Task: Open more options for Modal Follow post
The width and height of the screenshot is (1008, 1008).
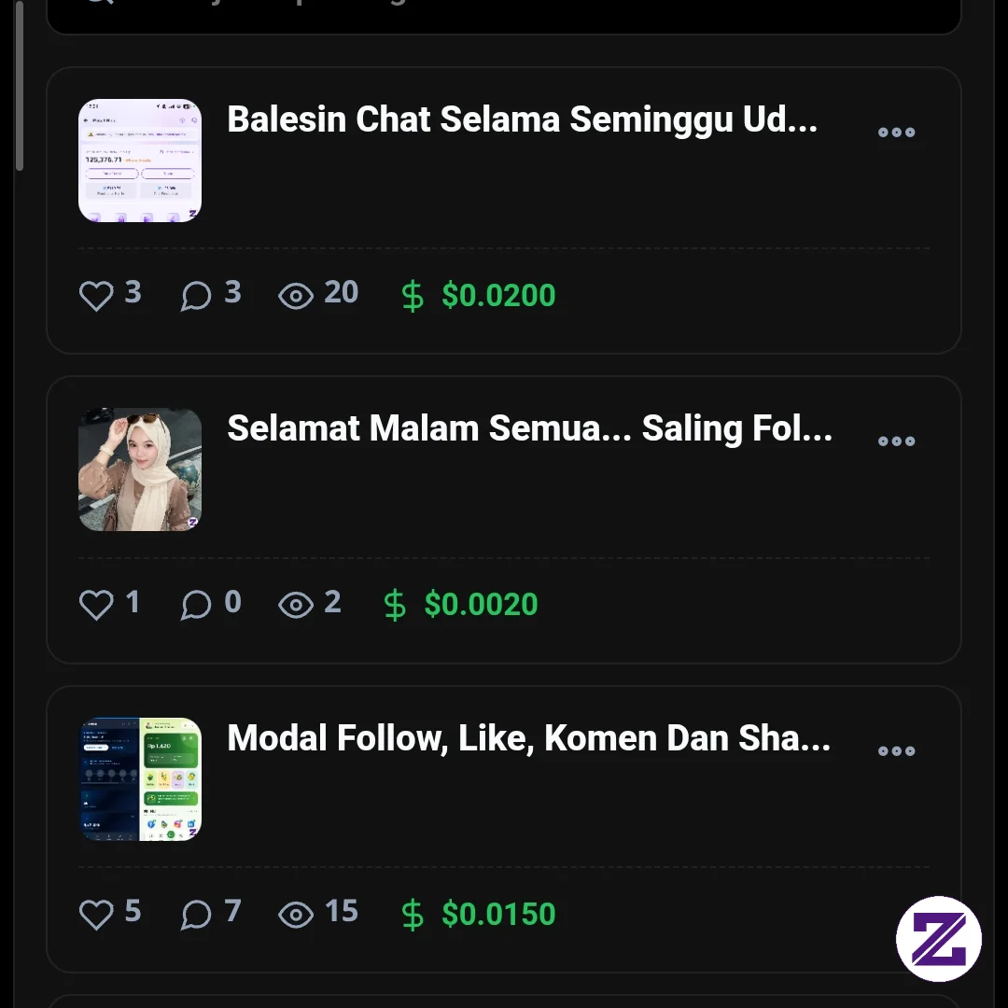Action: (x=896, y=750)
